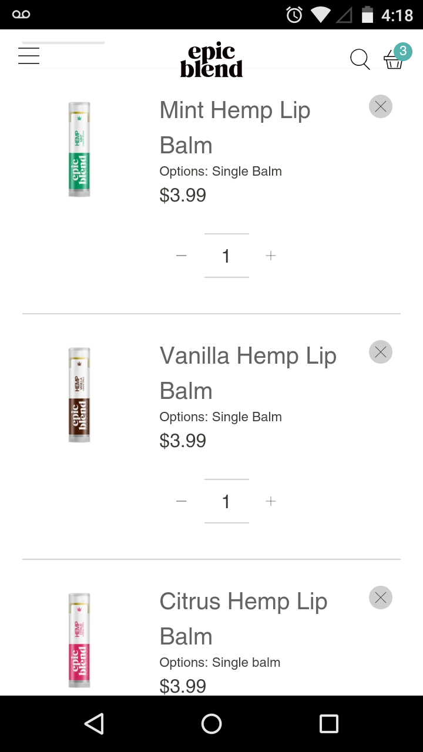Viewport: 423px width, 752px height.
Task: Remove Vanilla Hemp Lip Balm from cart
Action: point(381,352)
